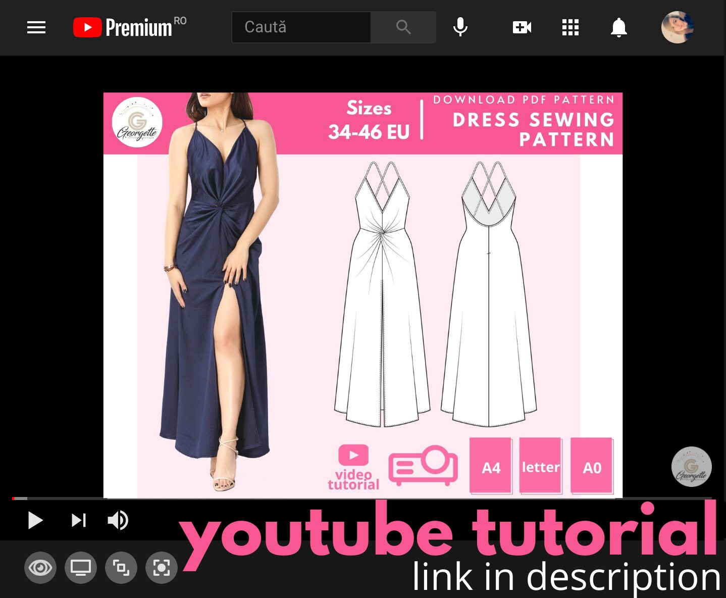Click the 'DRESS SEWING PATTERN' title text
Viewport: 726px width, 598px height.
pos(533,129)
